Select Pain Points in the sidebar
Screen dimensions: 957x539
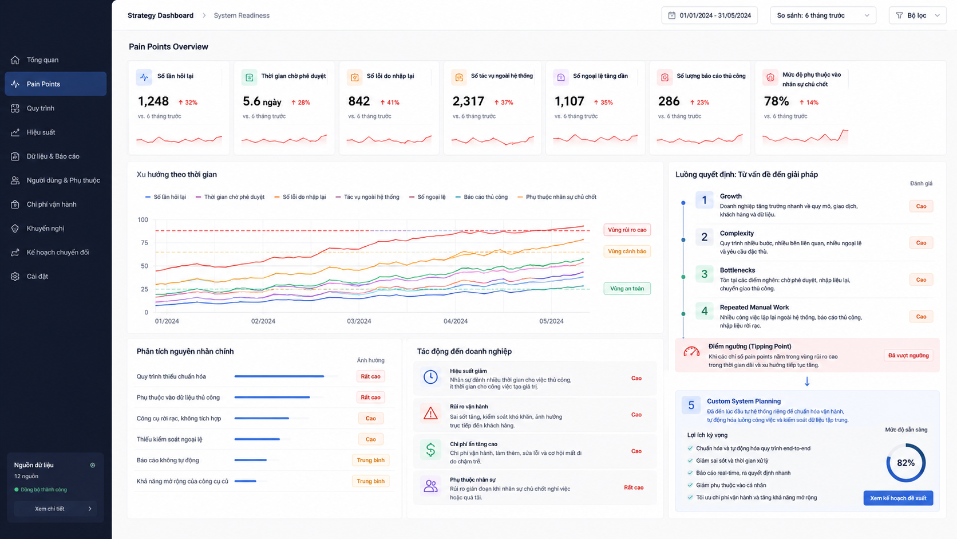pos(56,84)
